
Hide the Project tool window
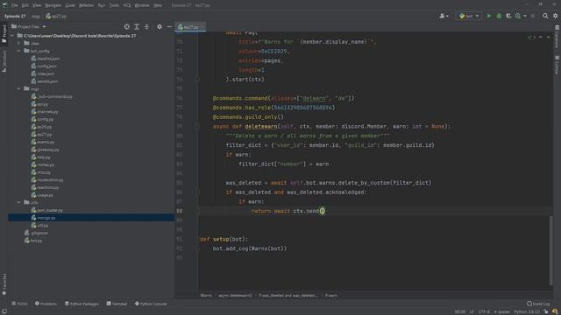point(169,27)
